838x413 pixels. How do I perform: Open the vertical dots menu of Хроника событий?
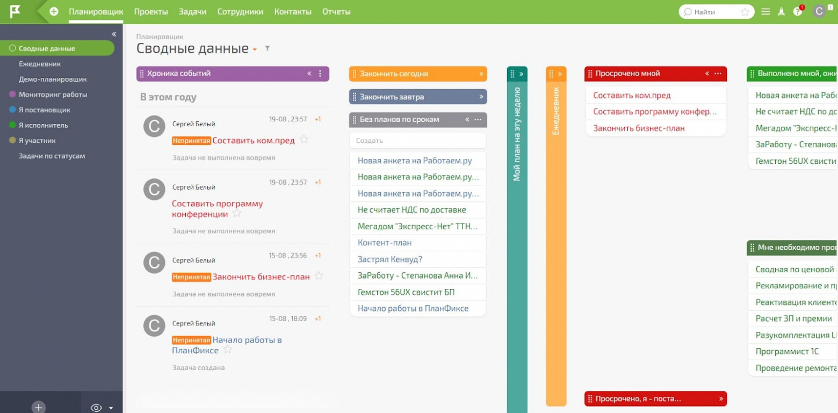click(321, 74)
